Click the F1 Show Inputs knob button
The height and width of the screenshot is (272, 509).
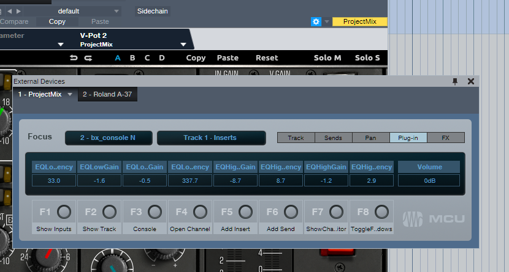[x=64, y=212]
